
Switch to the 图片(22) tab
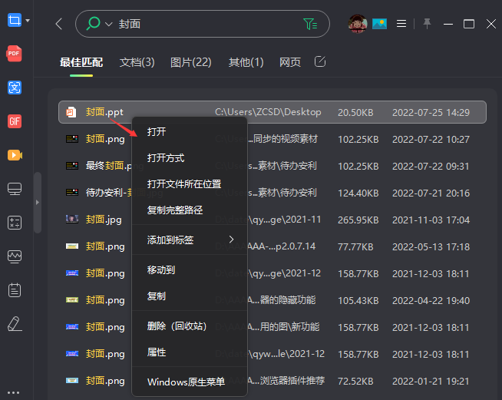(x=190, y=62)
